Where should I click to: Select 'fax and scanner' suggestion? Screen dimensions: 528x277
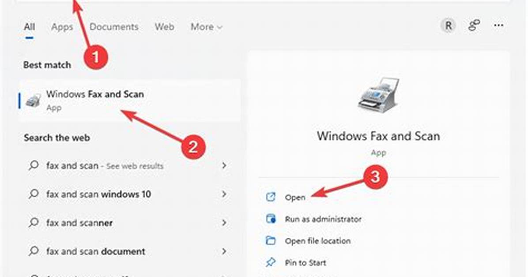(79, 223)
